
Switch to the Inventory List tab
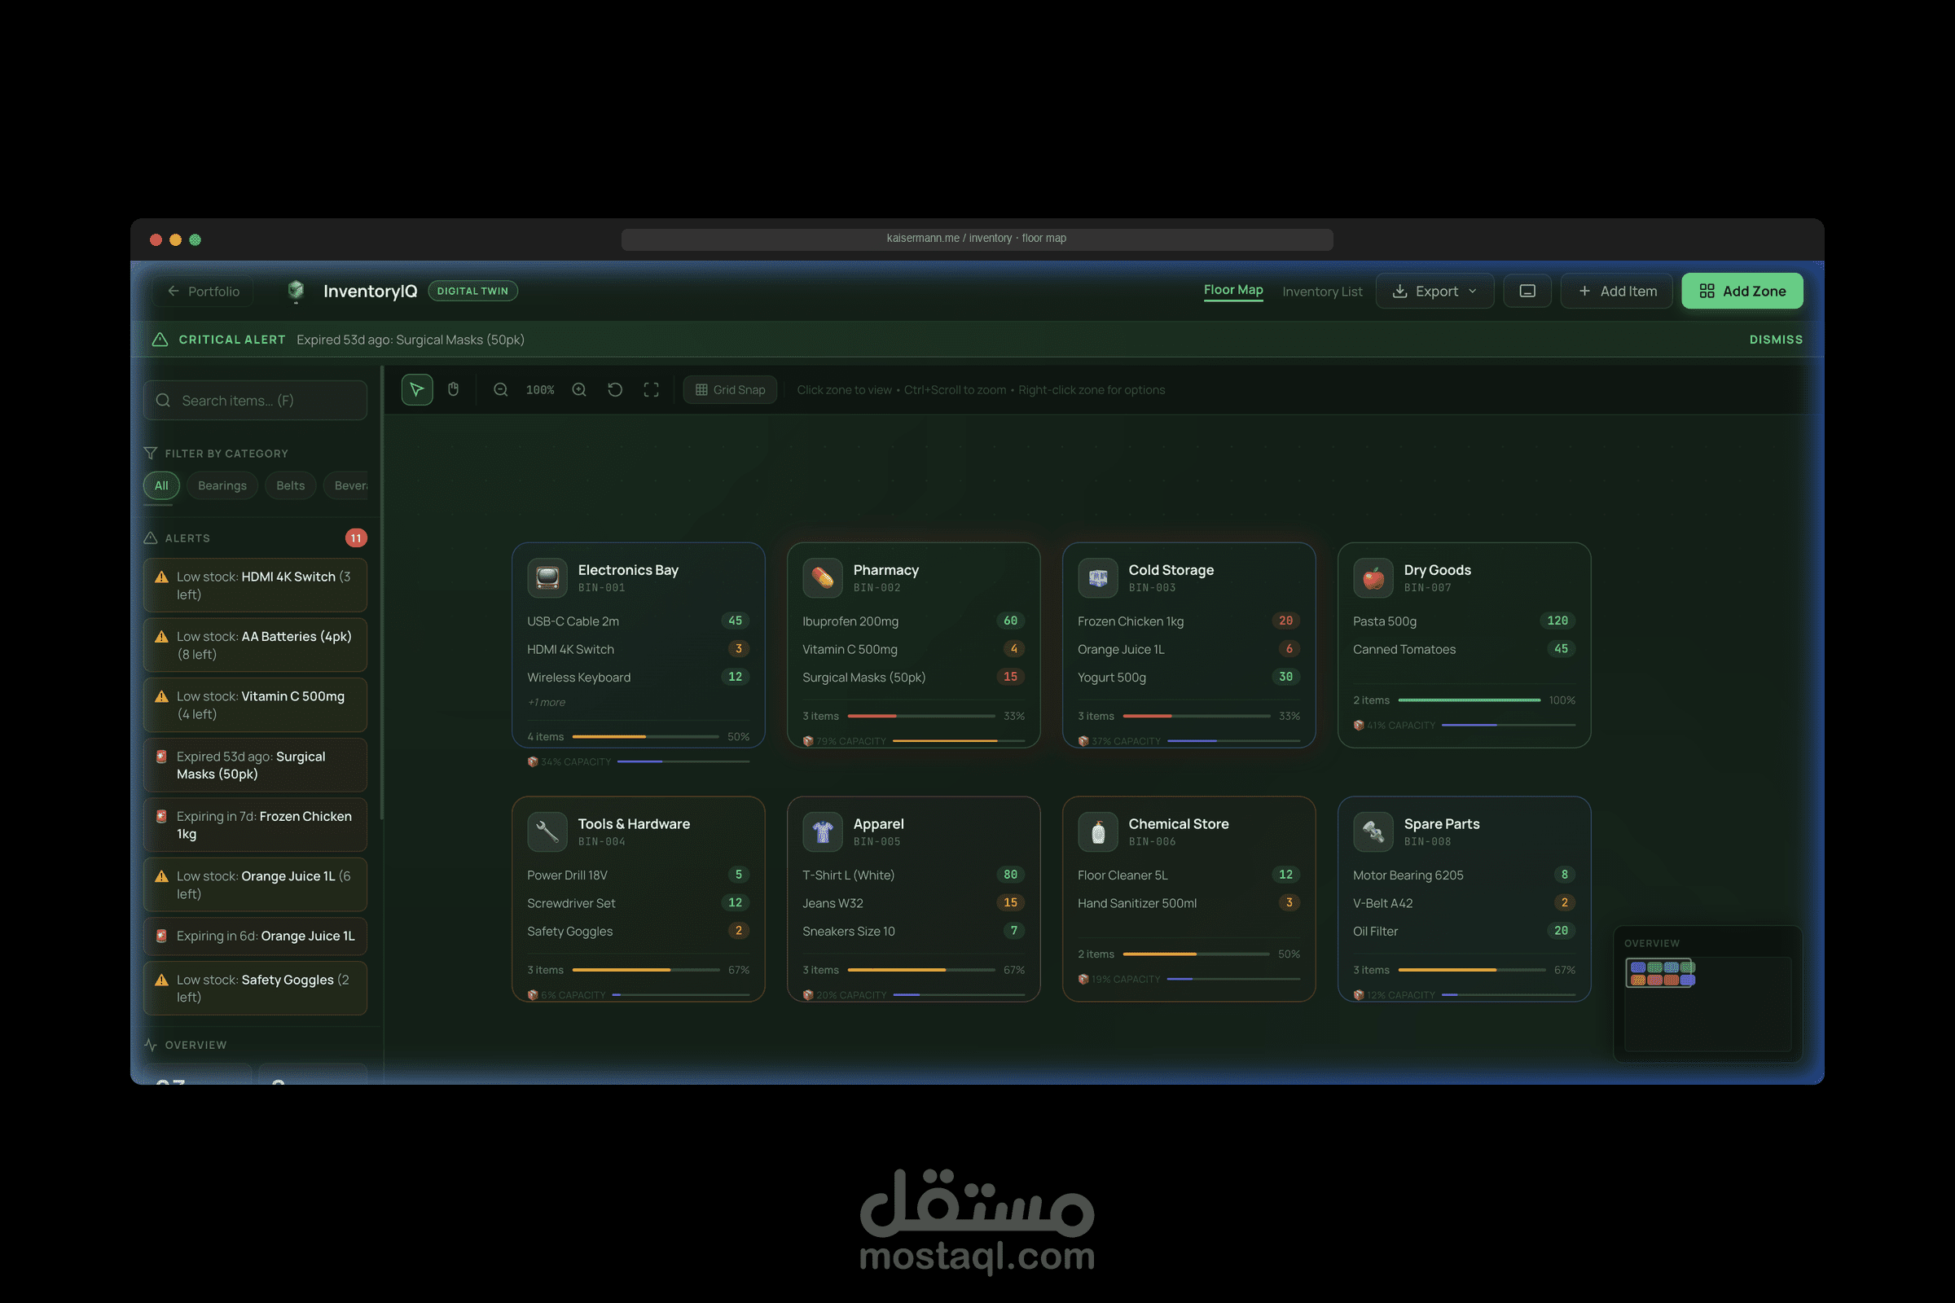click(1321, 292)
